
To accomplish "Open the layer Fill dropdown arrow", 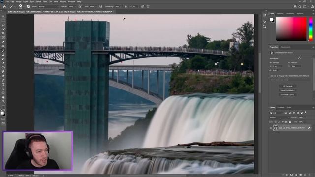I will pos(305,122).
